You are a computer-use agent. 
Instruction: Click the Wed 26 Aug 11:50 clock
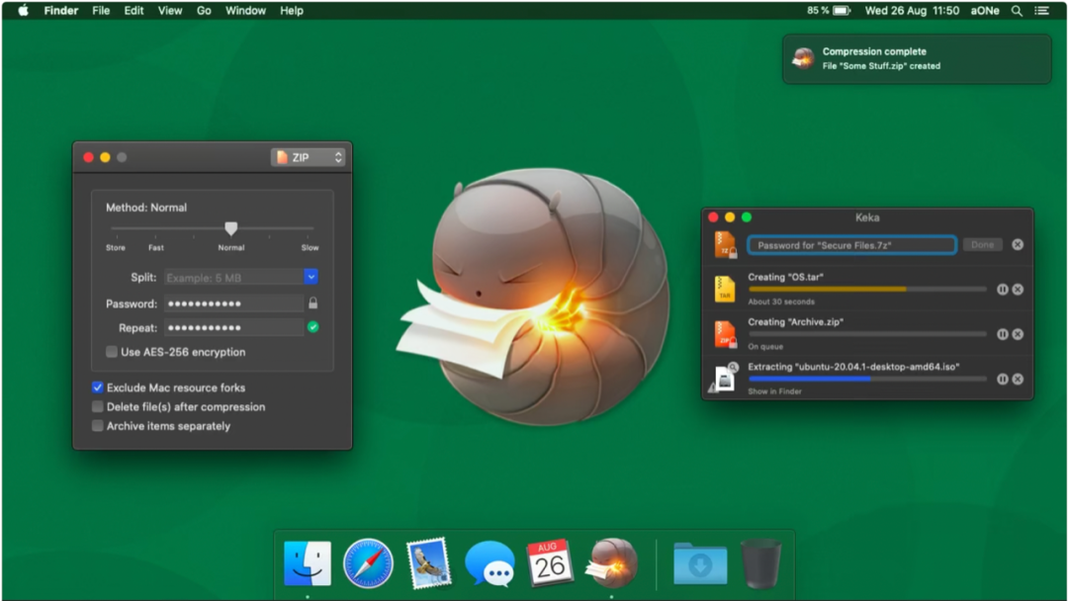point(912,10)
